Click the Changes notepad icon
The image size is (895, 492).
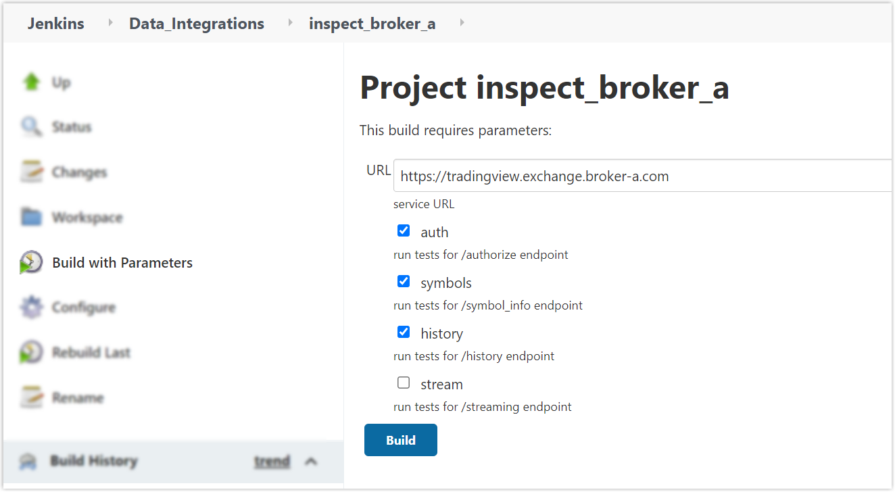[x=31, y=172]
